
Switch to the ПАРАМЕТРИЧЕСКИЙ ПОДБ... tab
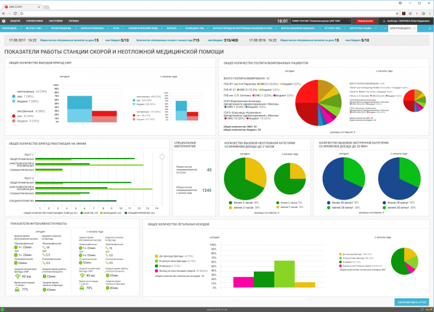pyautogui.click(x=144, y=28)
